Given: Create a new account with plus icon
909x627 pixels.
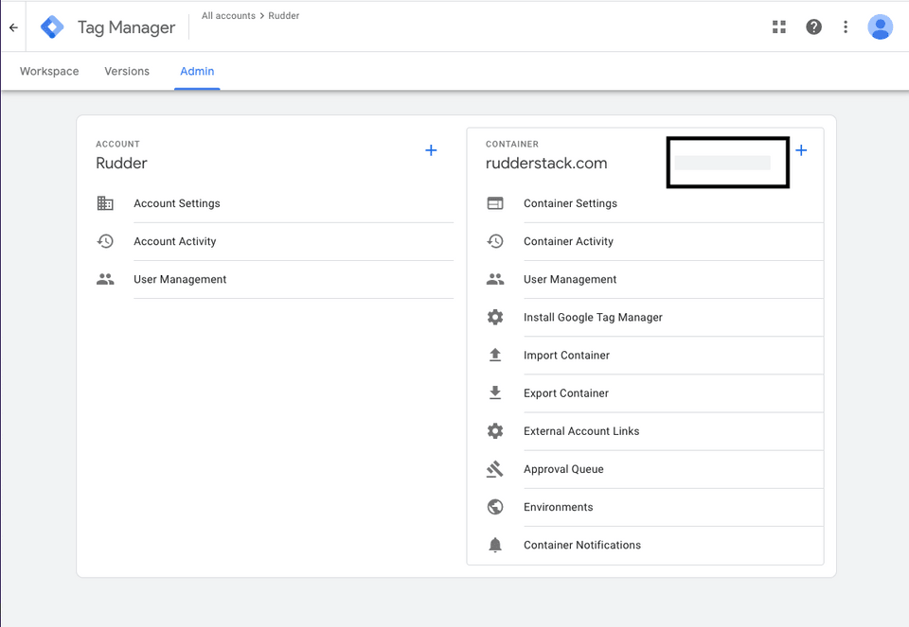Looking at the screenshot, I should (431, 150).
